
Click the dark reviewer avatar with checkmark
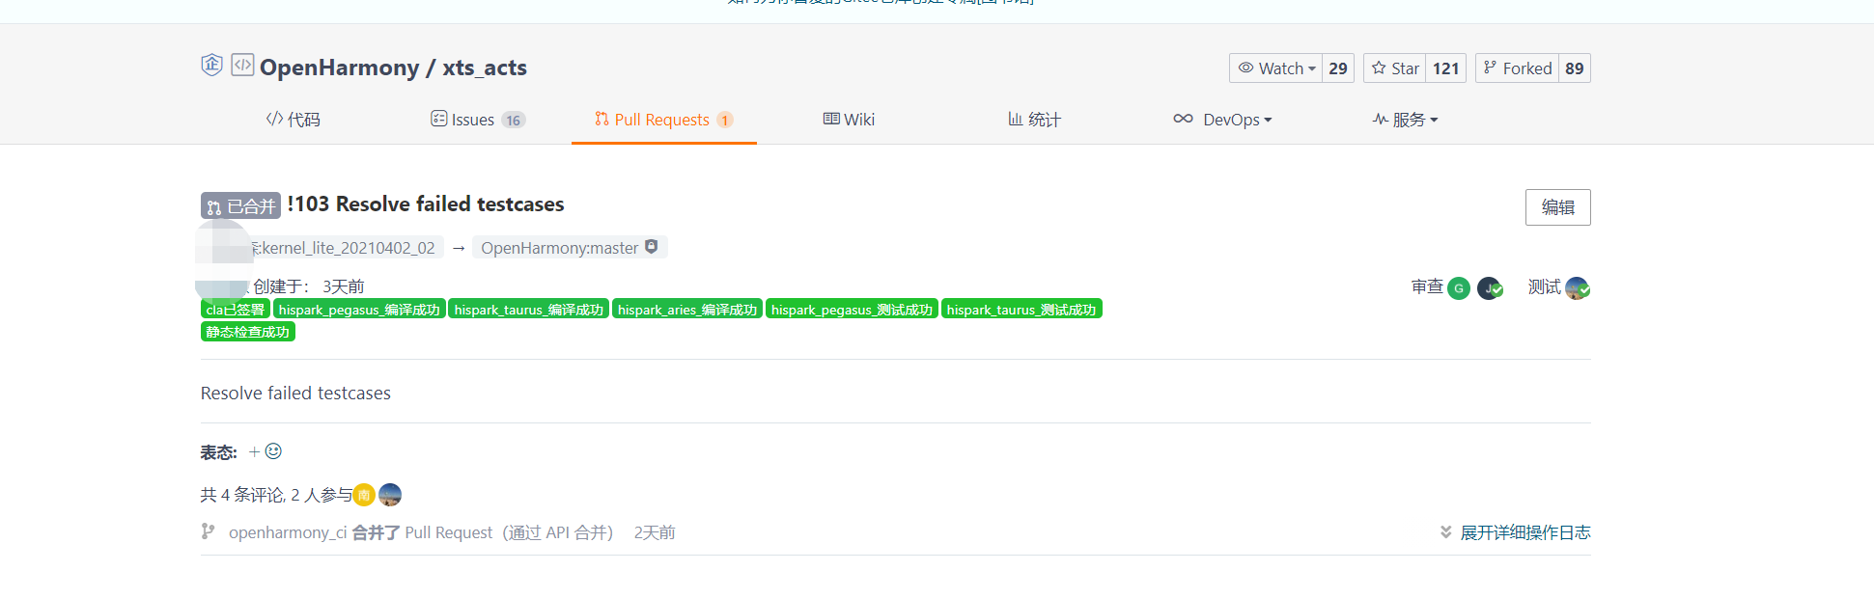[x=1490, y=287]
